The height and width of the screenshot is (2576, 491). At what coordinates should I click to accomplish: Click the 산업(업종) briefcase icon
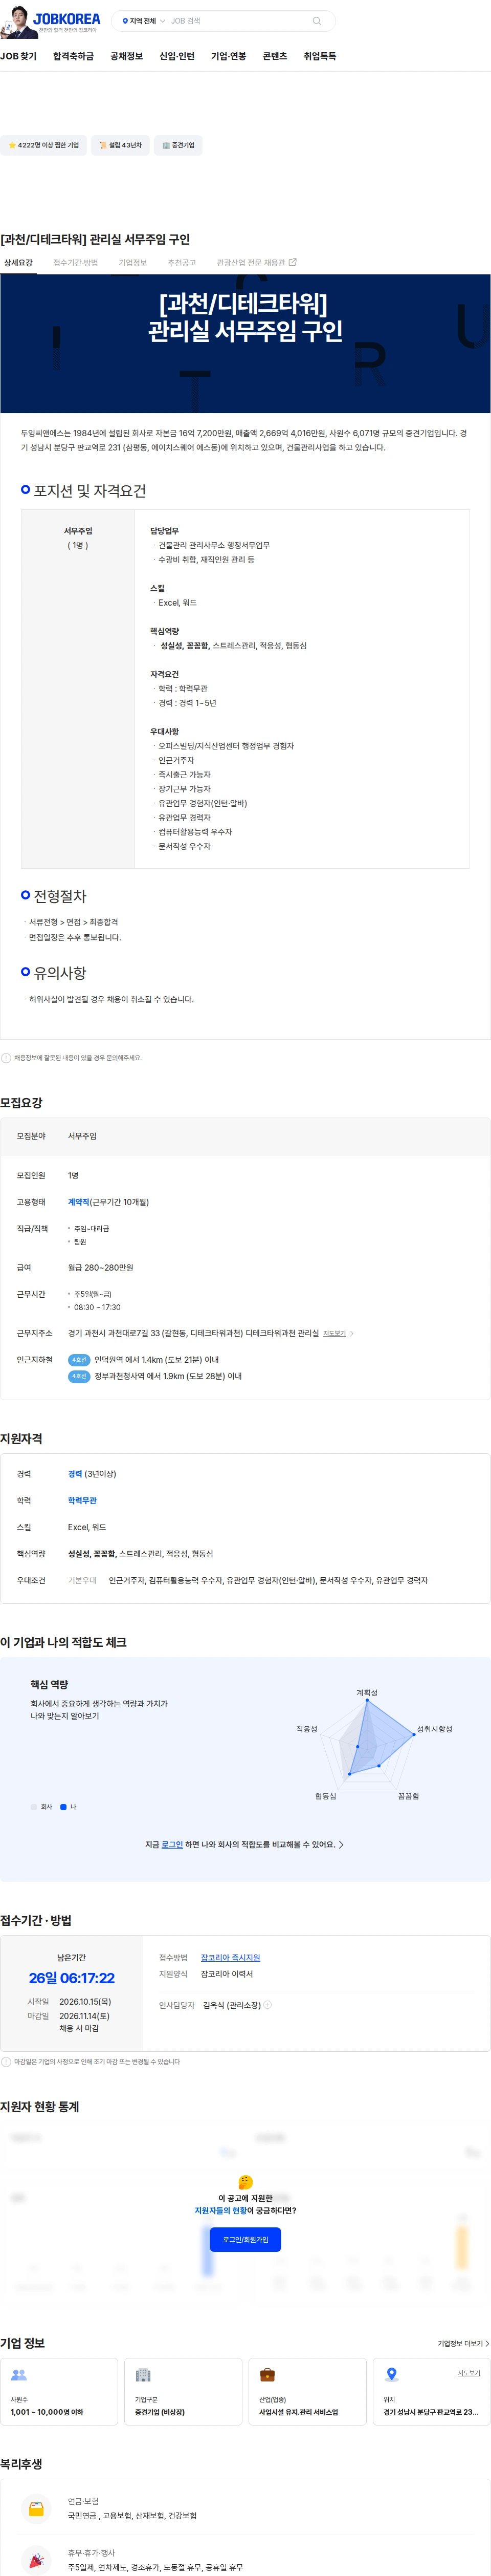pyautogui.click(x=267, y=2375)
